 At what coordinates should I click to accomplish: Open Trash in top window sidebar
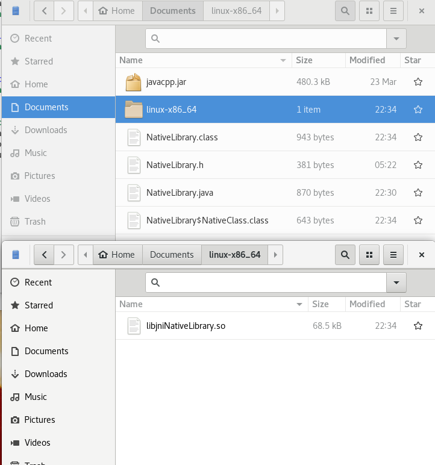pyautogui.click(x=58, y=222)
